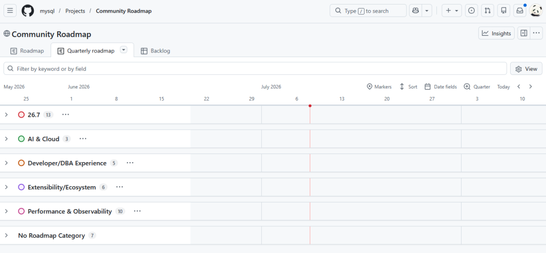Open Developer/DBA Experience group options ellipsis
Viewport: 546px width, 253px height.
tap(130, 163)
